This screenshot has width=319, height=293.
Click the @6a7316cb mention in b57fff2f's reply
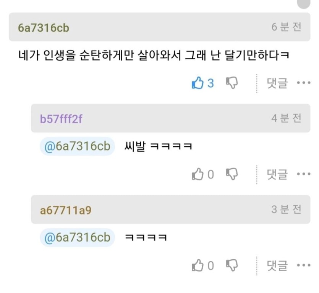point(78,146)
